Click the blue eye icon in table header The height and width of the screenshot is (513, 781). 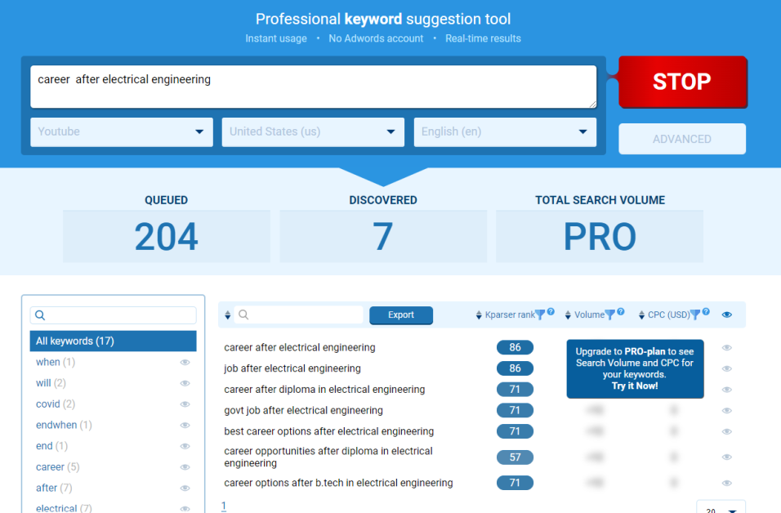click(x=727, y=315)
